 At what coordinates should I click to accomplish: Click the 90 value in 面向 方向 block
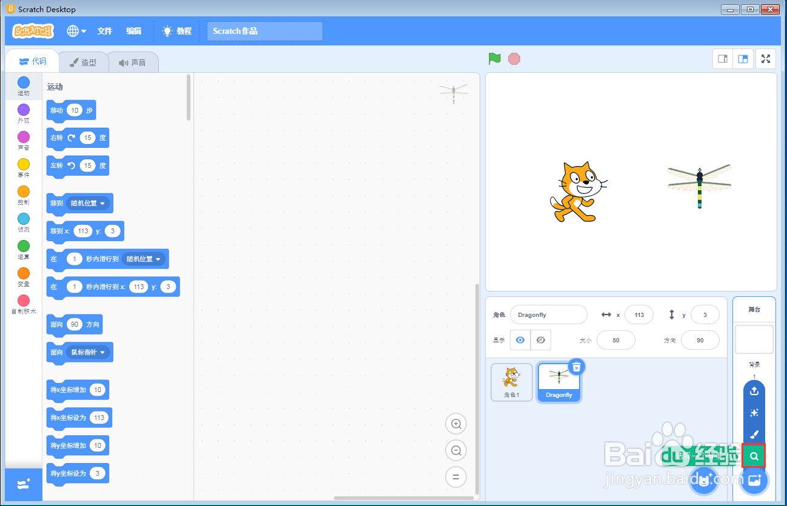pos(75,324)
